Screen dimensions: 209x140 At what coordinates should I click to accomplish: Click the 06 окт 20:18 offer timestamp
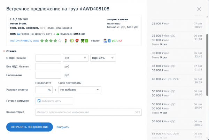(198, 123)
